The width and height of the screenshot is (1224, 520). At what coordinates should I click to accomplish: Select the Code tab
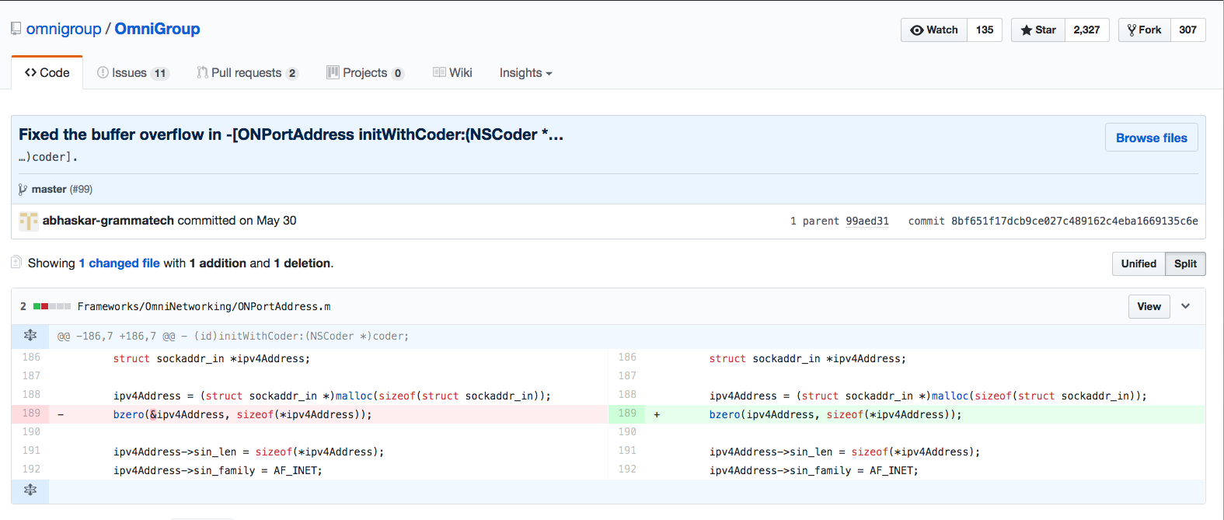click(47, 72)
